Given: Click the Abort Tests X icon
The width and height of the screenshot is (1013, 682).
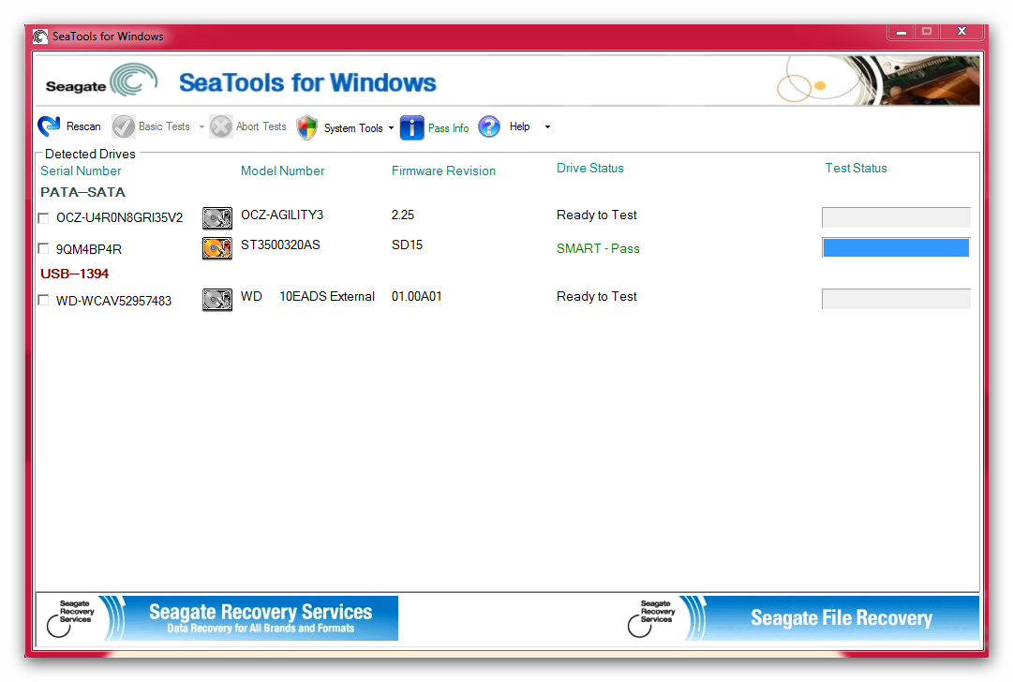Looking at the screenshot, I should click(220, 126).
